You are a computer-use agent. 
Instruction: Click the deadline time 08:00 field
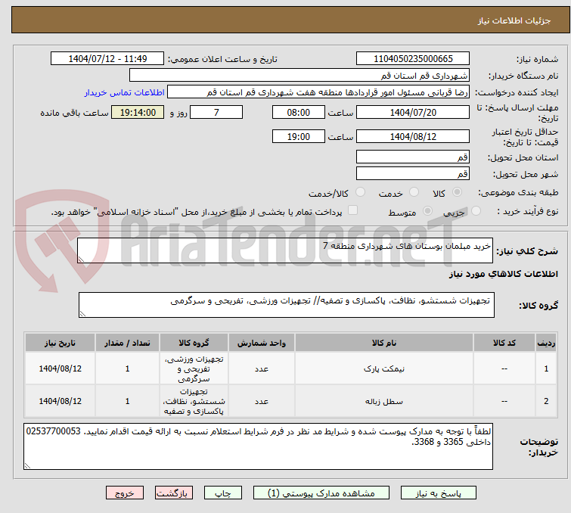298,112
